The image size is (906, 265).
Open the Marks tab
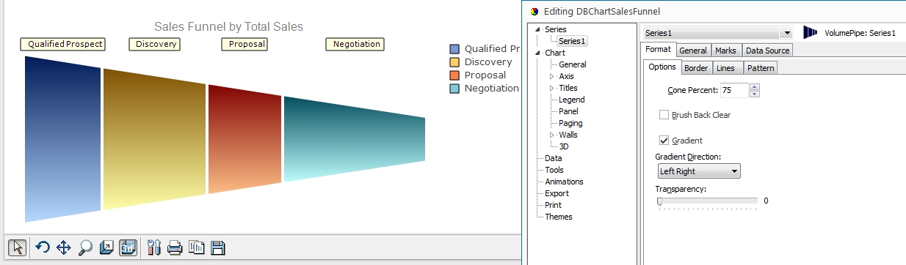click(725, 51)
